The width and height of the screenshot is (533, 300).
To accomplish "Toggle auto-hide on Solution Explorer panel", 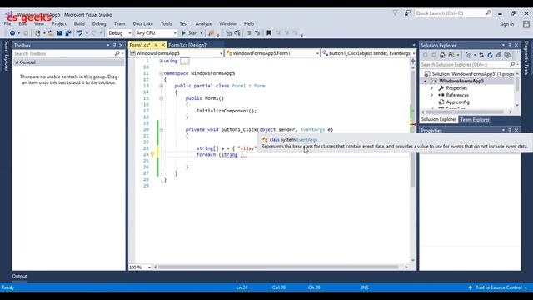I will tap(510, 45).
